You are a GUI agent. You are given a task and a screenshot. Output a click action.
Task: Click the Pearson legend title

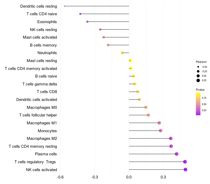pyautogui.click(x=201, y=62)
